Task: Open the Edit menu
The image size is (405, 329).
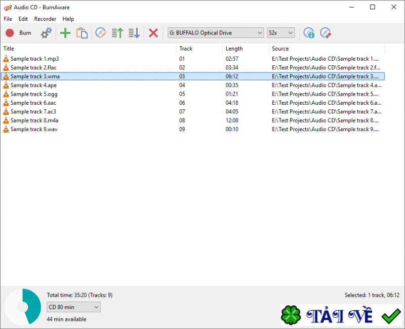Action: click(23, 19)
